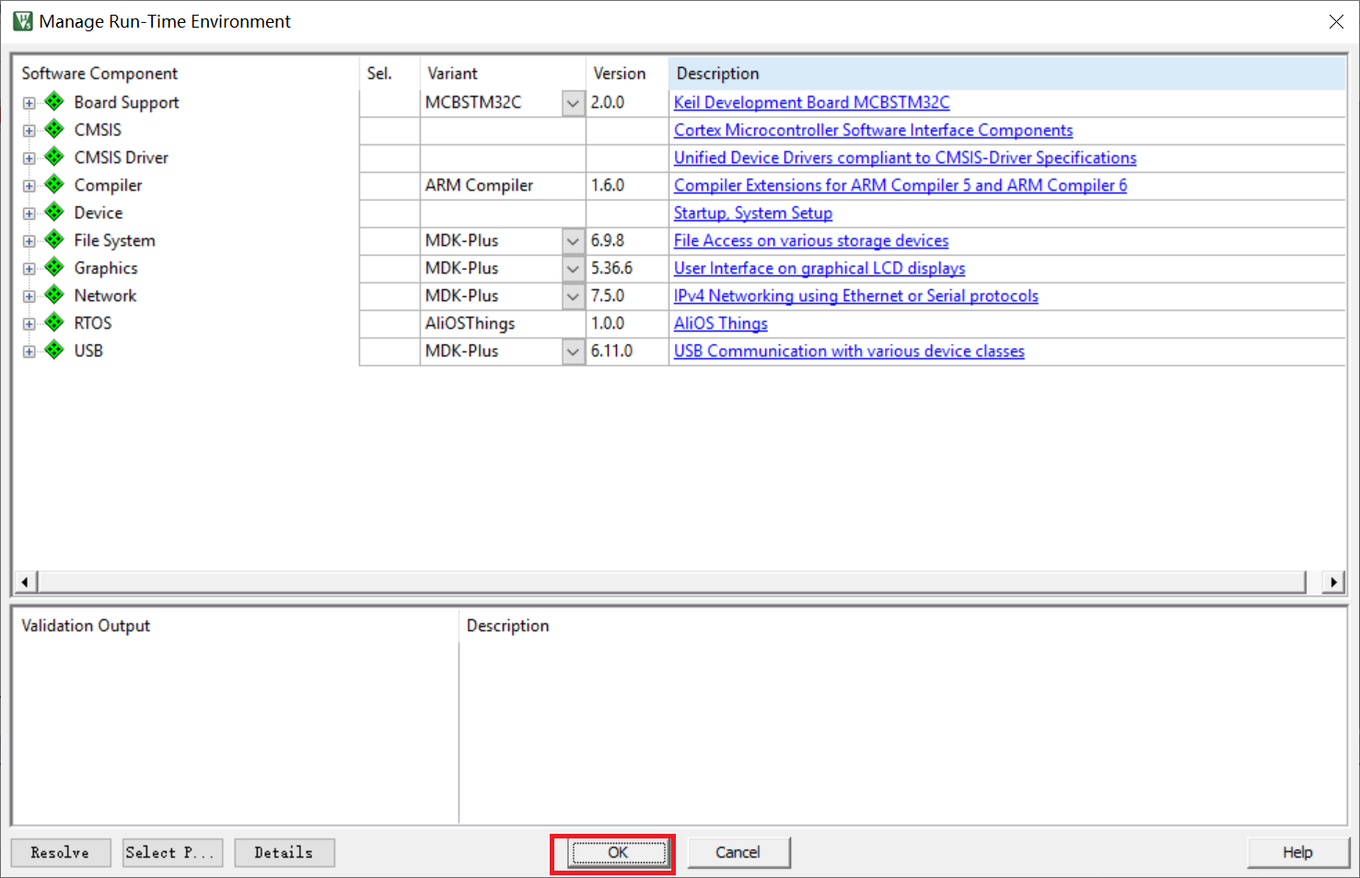This screenshot has height=878, width=1360.
Task: Click the green diamond icon beside Network
Action: coord(55,295)
